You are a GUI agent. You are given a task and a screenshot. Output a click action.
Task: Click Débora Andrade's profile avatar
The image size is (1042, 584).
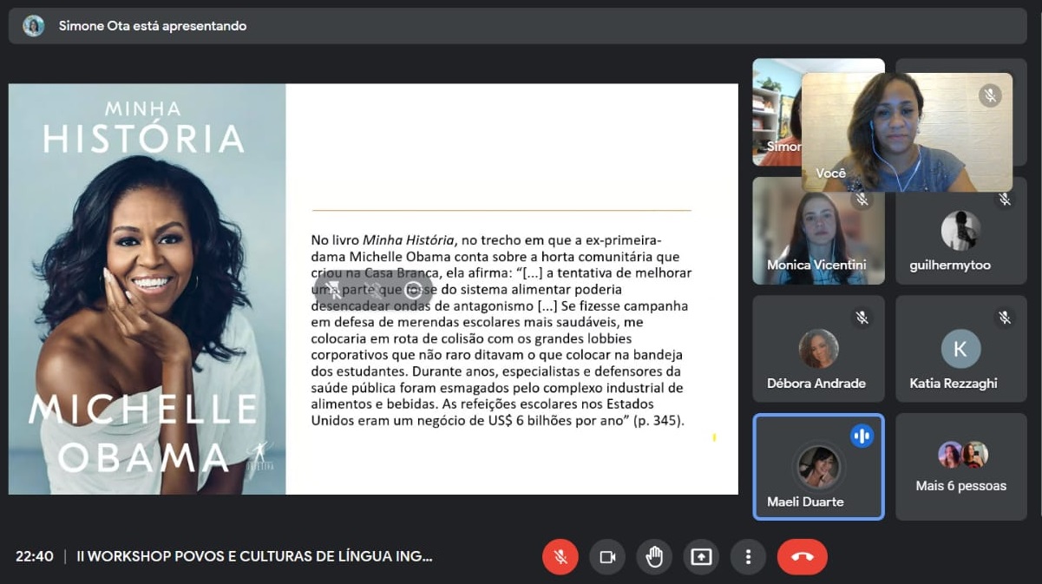click(x=818, y=349)
